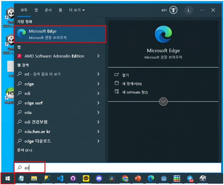Switch to the 앱 tab

pos(36,10)
